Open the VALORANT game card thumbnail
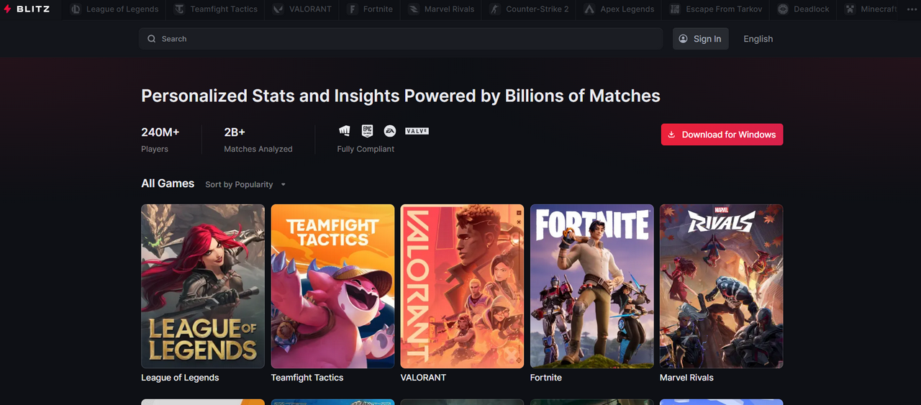This screenshot has width=921, height=405. point(462,286)
